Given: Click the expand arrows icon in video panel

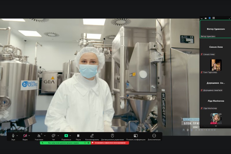Looking at the screenshot, I should click(x=230, y=18).
